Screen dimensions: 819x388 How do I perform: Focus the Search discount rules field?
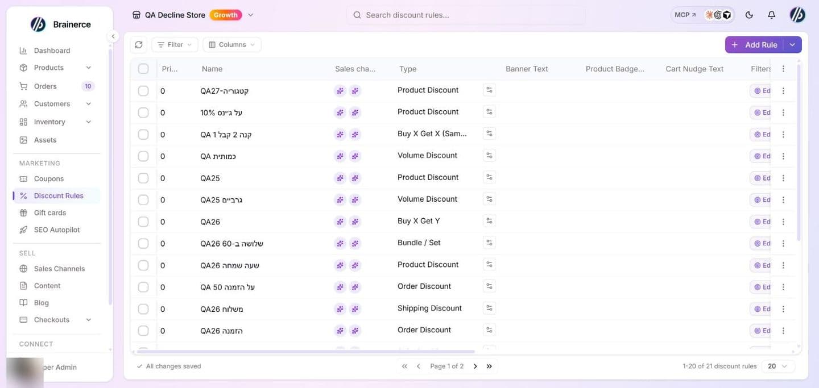point(466,15)
